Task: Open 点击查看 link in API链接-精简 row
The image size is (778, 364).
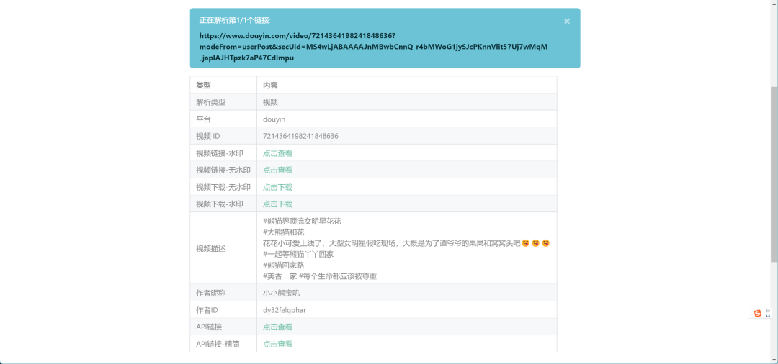Action: click(277, 344)
